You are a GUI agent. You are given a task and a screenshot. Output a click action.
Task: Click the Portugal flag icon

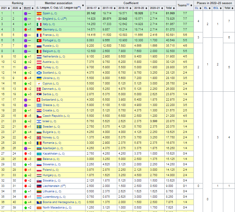click(39, 41)
